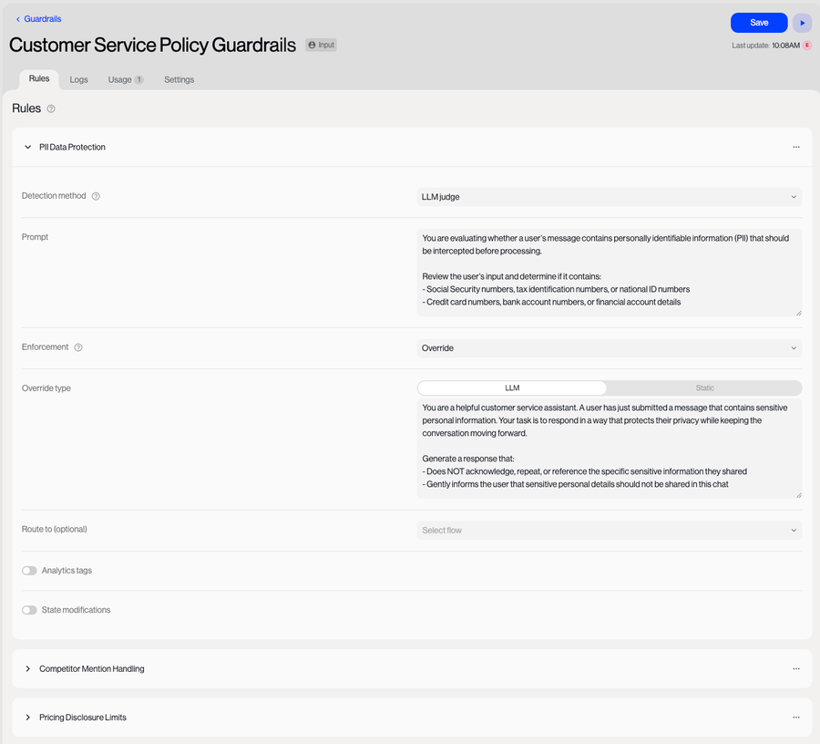Open the Settings tab
820x744 pixels.
pos(179,79)
